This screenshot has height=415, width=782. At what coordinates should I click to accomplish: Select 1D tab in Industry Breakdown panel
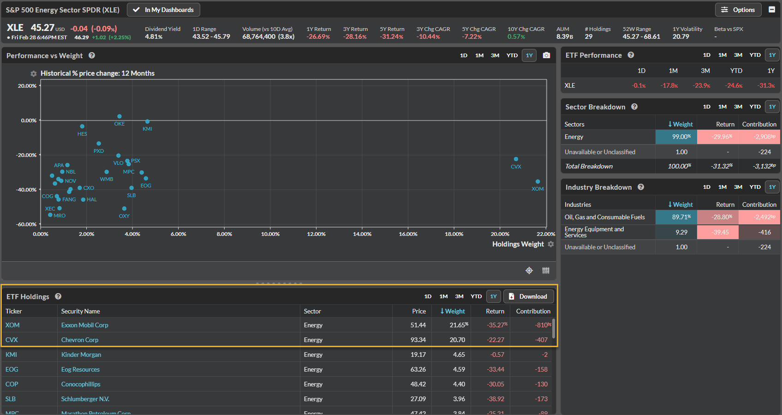[x=706, y=187]
